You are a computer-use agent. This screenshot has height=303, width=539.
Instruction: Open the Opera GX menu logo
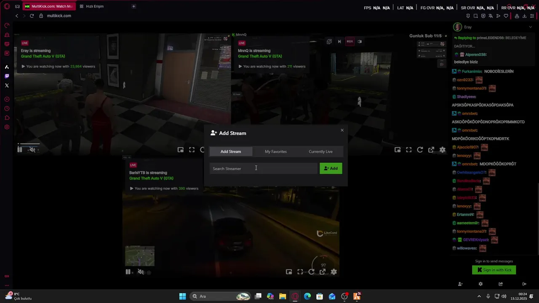pos(7,6)
